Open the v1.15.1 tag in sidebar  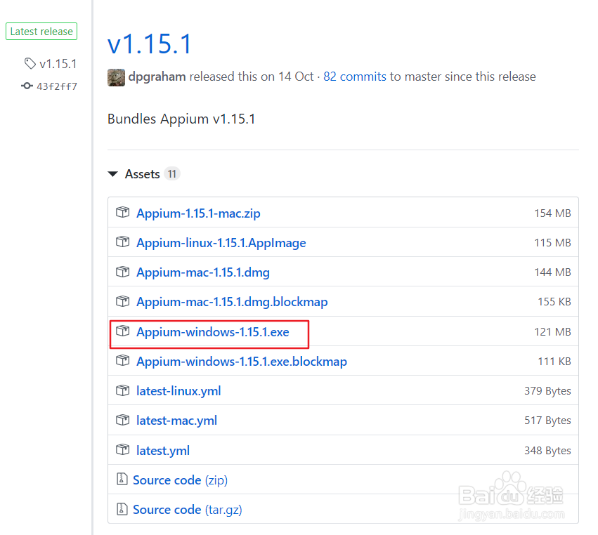58,64
